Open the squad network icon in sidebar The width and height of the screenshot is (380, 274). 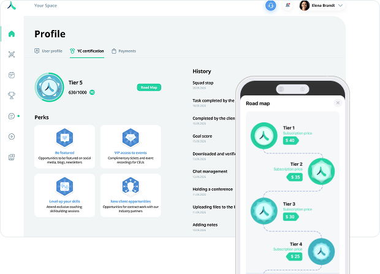12,54
